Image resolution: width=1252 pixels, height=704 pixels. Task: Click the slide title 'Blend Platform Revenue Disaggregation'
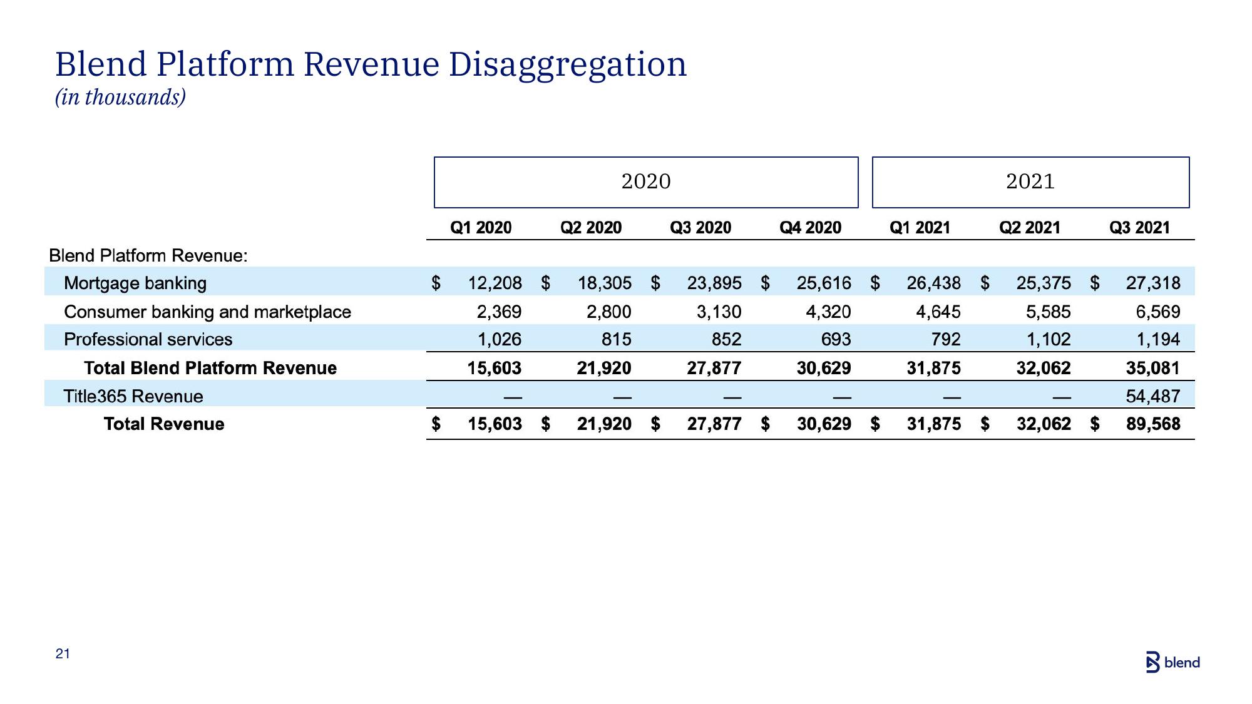point(371,64)
